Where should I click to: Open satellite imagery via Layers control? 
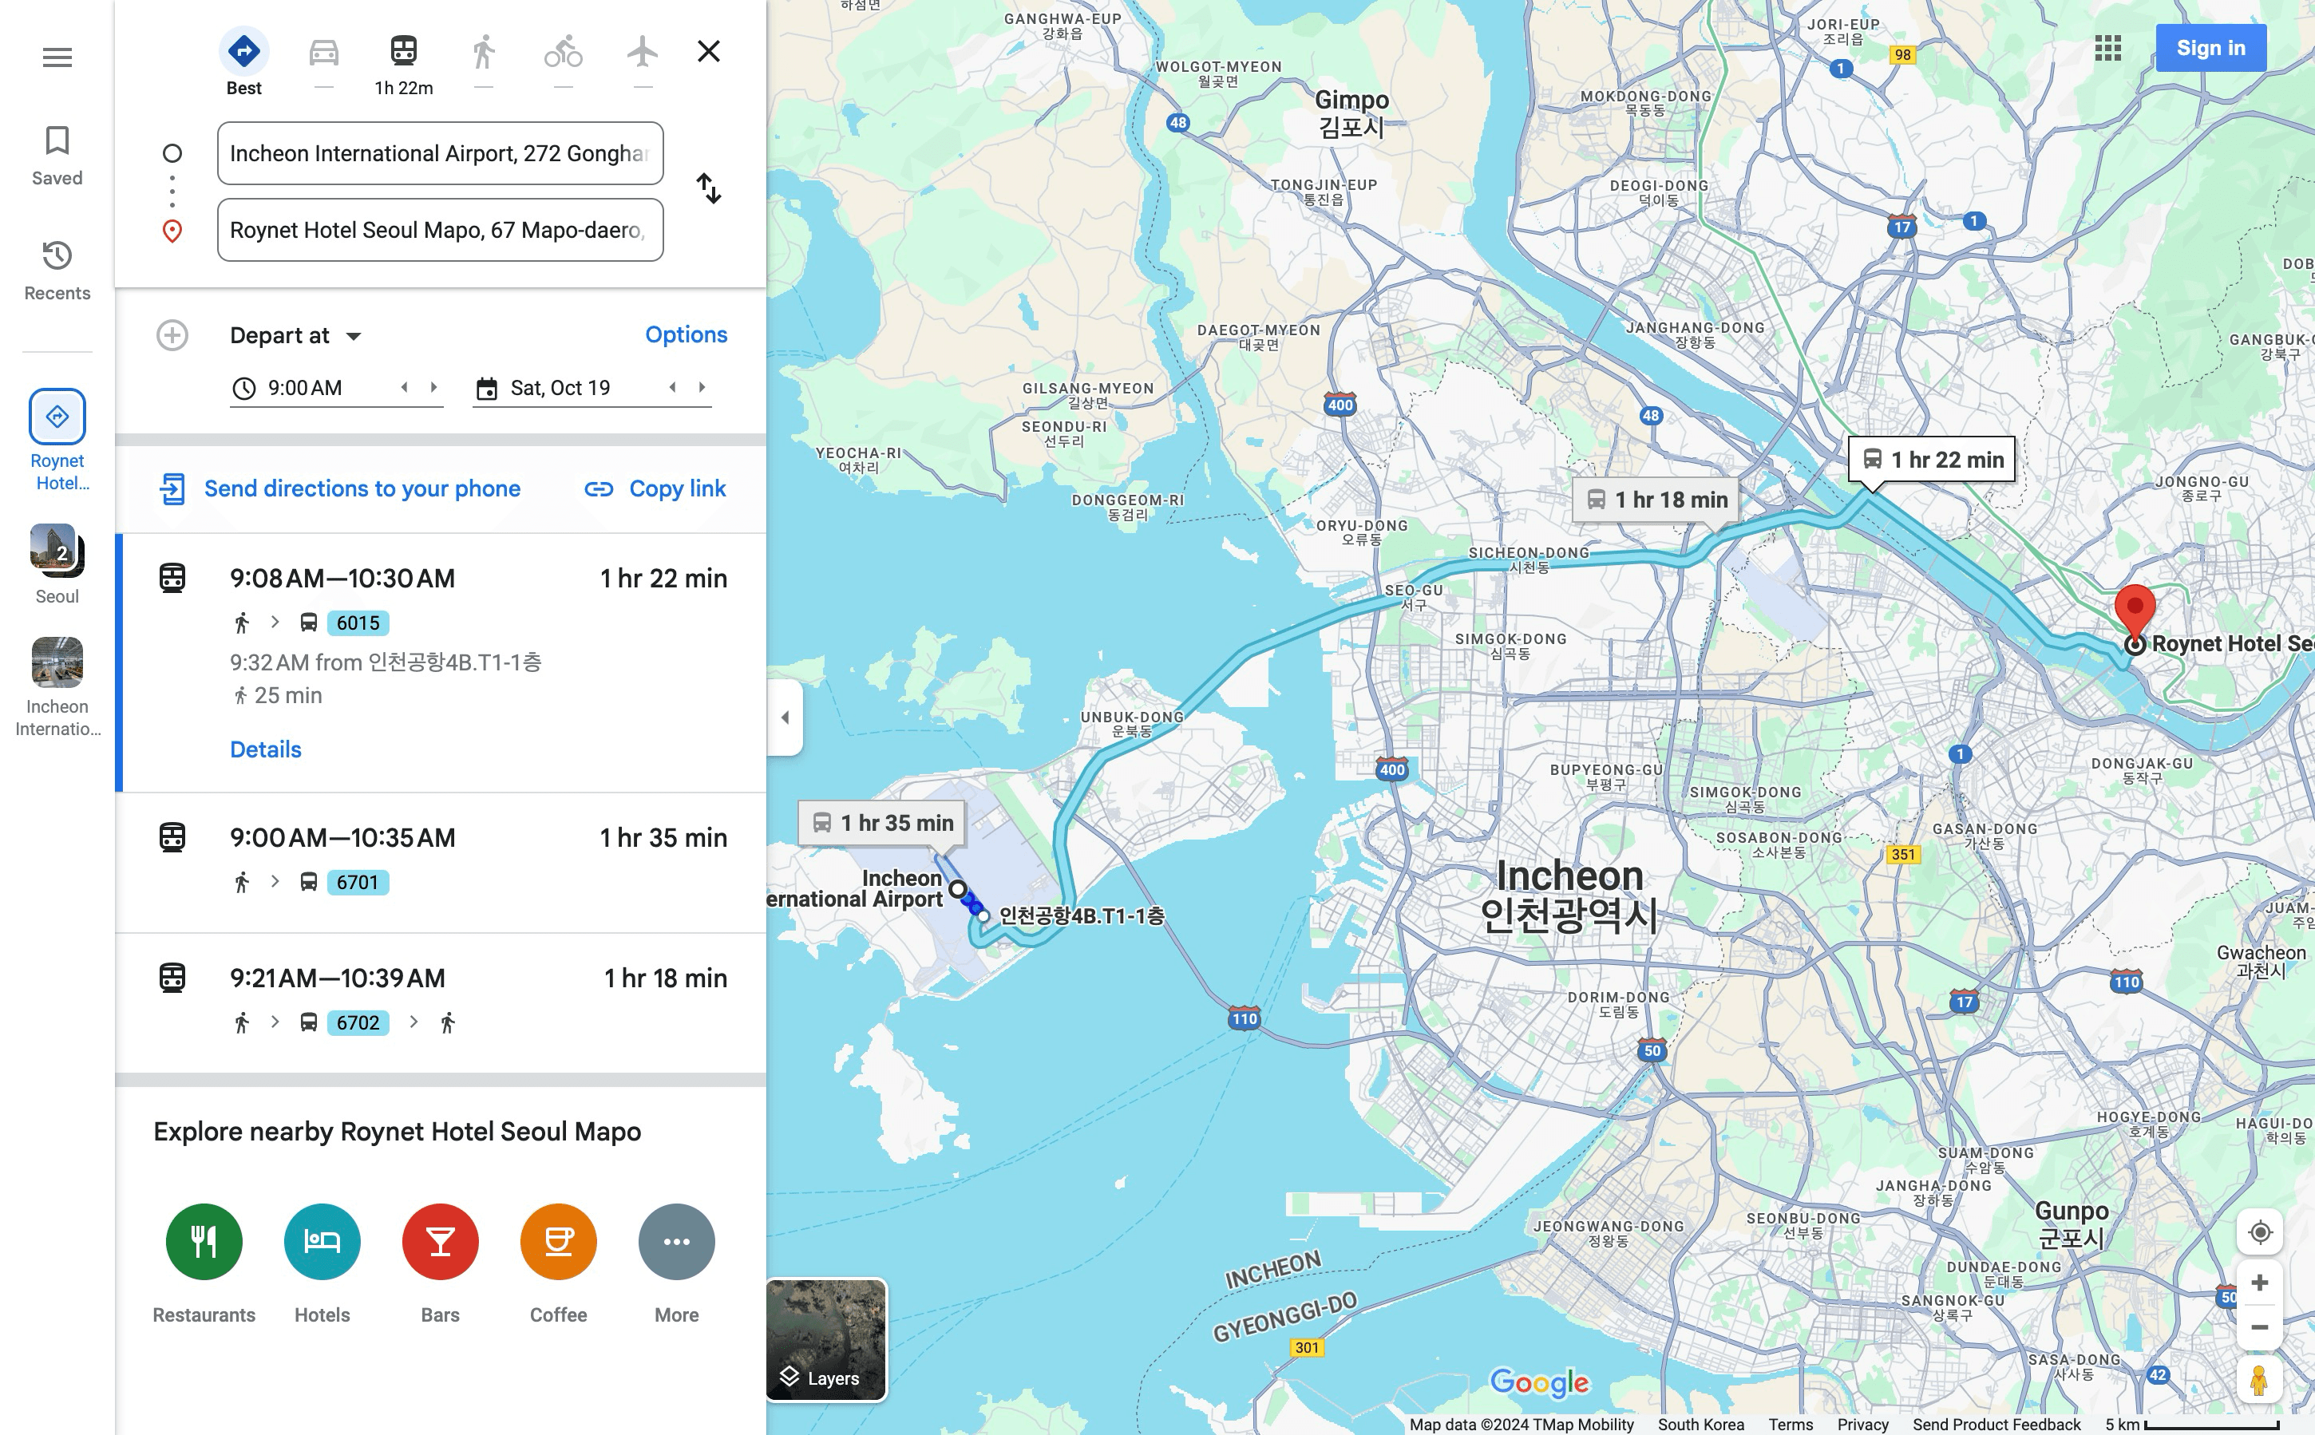(x=825, y=1338)
